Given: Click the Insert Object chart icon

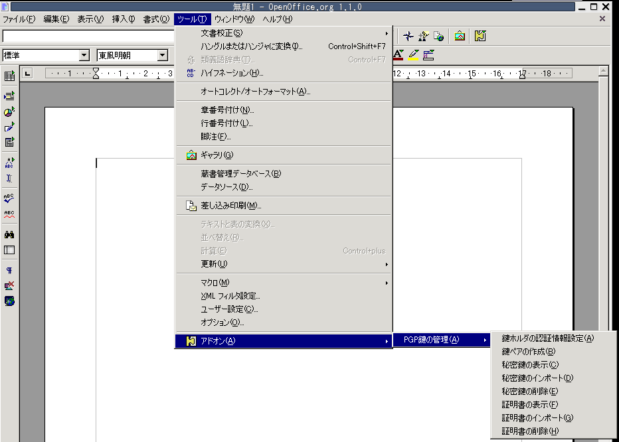Looking at the screenshot, I should point(9,111).
